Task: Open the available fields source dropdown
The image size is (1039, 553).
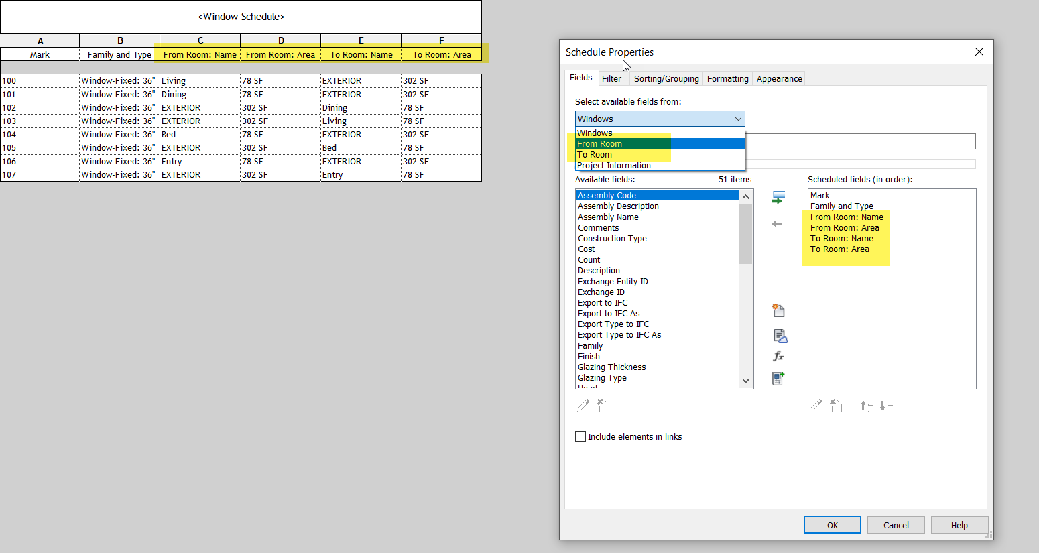Action: pos(738,119)
